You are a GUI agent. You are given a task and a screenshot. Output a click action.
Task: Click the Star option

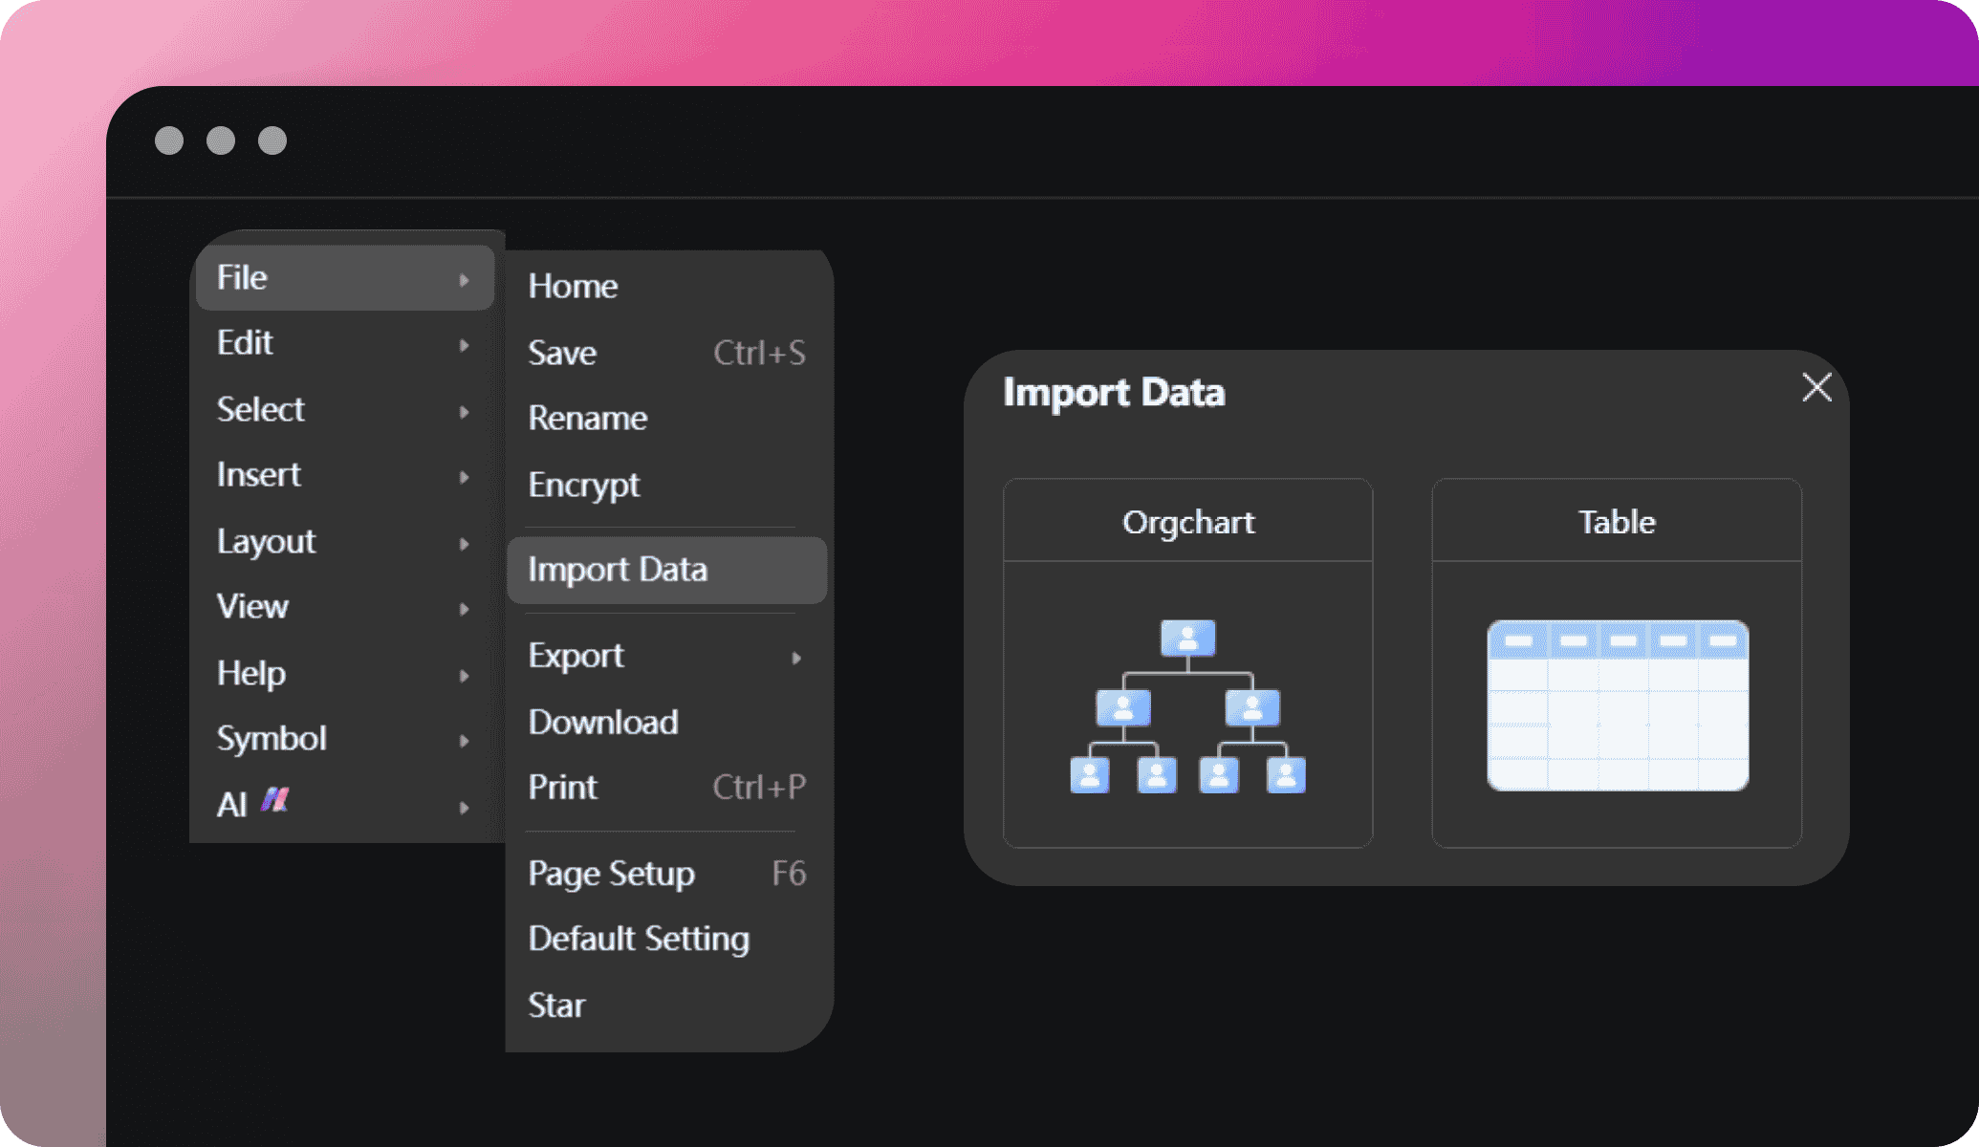pos(557,1005)
